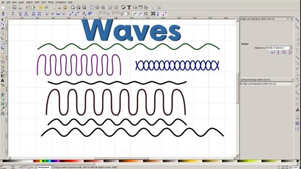
Task: Click the canvas horizontal scrollbar
Action: (x=122, y=158)
